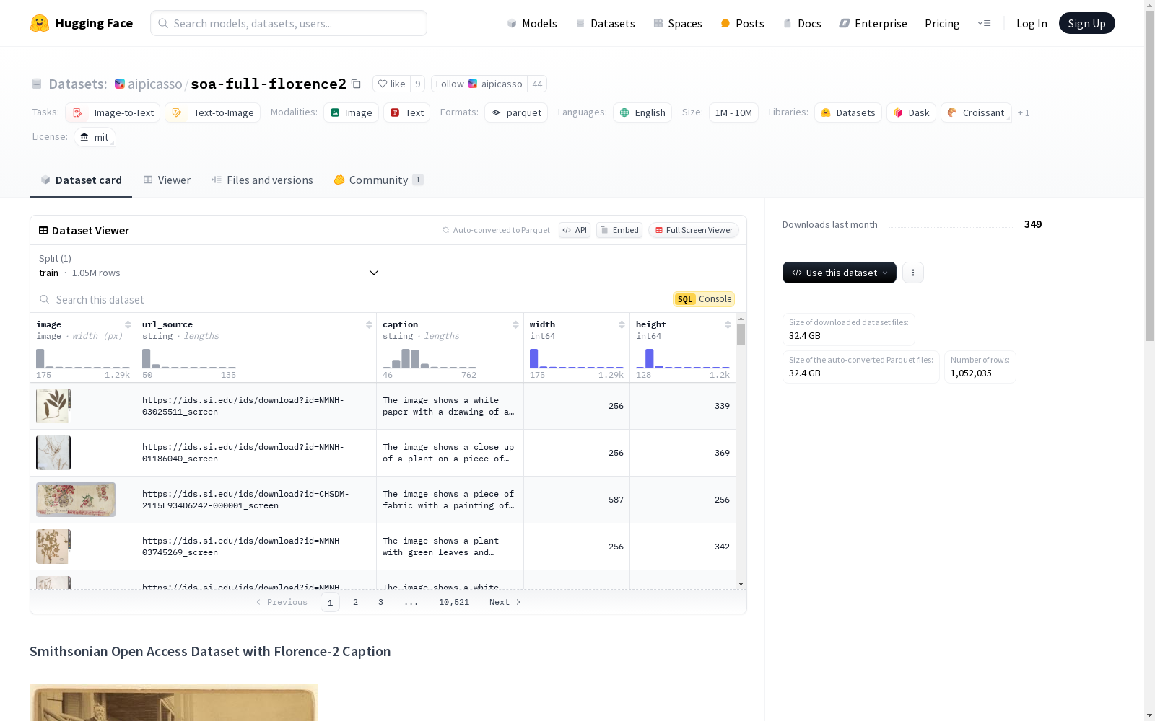Open Spaces from the navigation bar
The width and height of the screenshot is (1155, 721).
678,23
